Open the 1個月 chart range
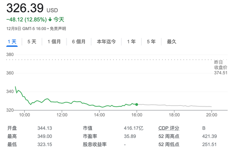238x152 pixels. tap(54, 42)
